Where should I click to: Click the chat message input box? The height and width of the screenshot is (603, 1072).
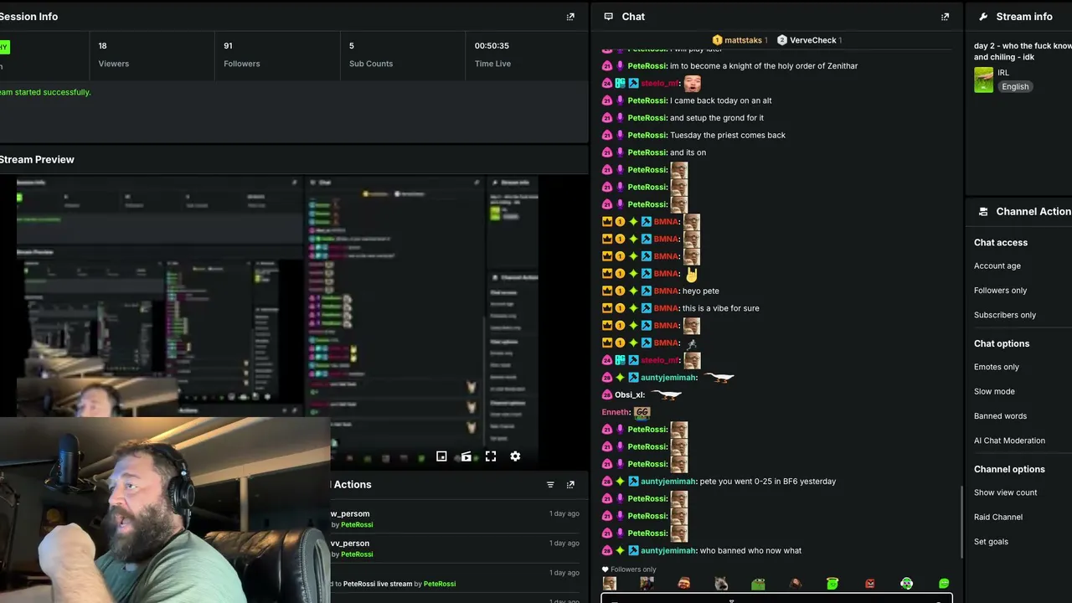pyautogui.click(x=776, y=598)
